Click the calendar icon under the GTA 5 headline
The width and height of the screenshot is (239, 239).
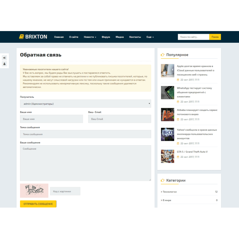[x=178, y=157]
